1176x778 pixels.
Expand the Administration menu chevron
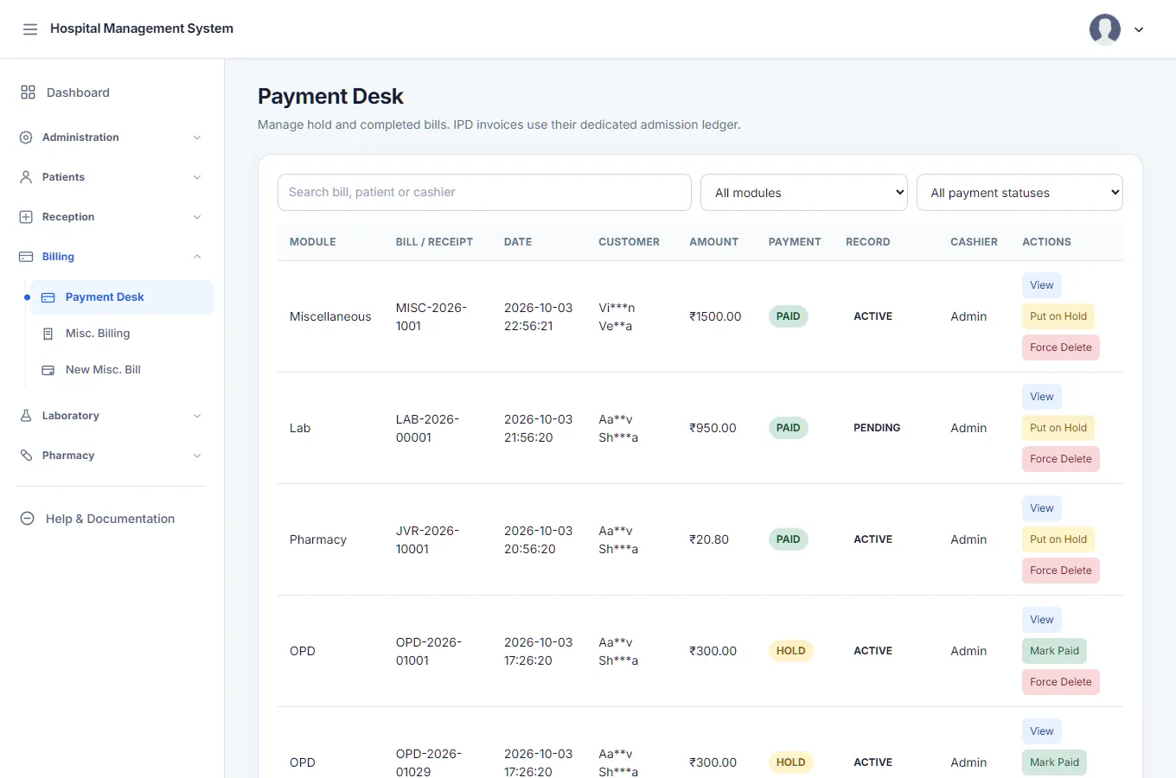[197, 137]
